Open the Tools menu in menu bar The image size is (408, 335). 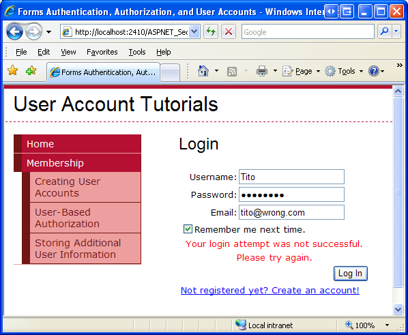pyautogui.click(x=137, y=52)
